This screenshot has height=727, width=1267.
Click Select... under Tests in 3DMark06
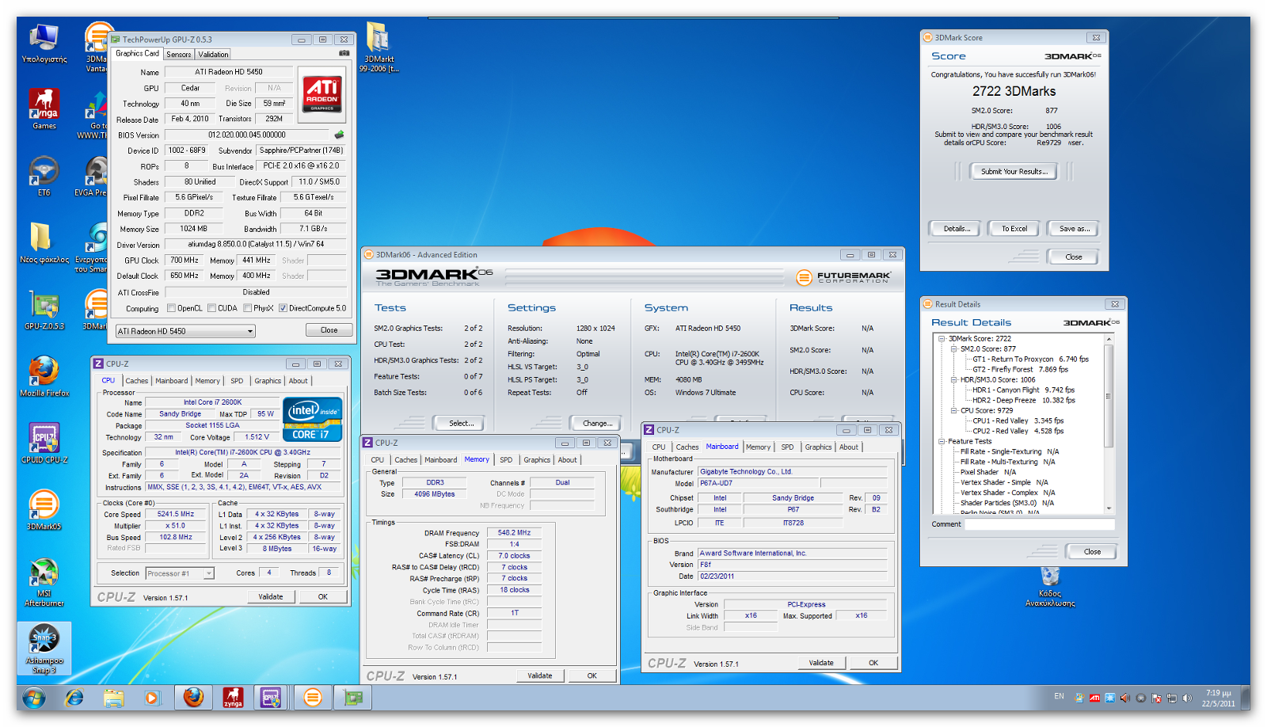(x=461, y=423)
